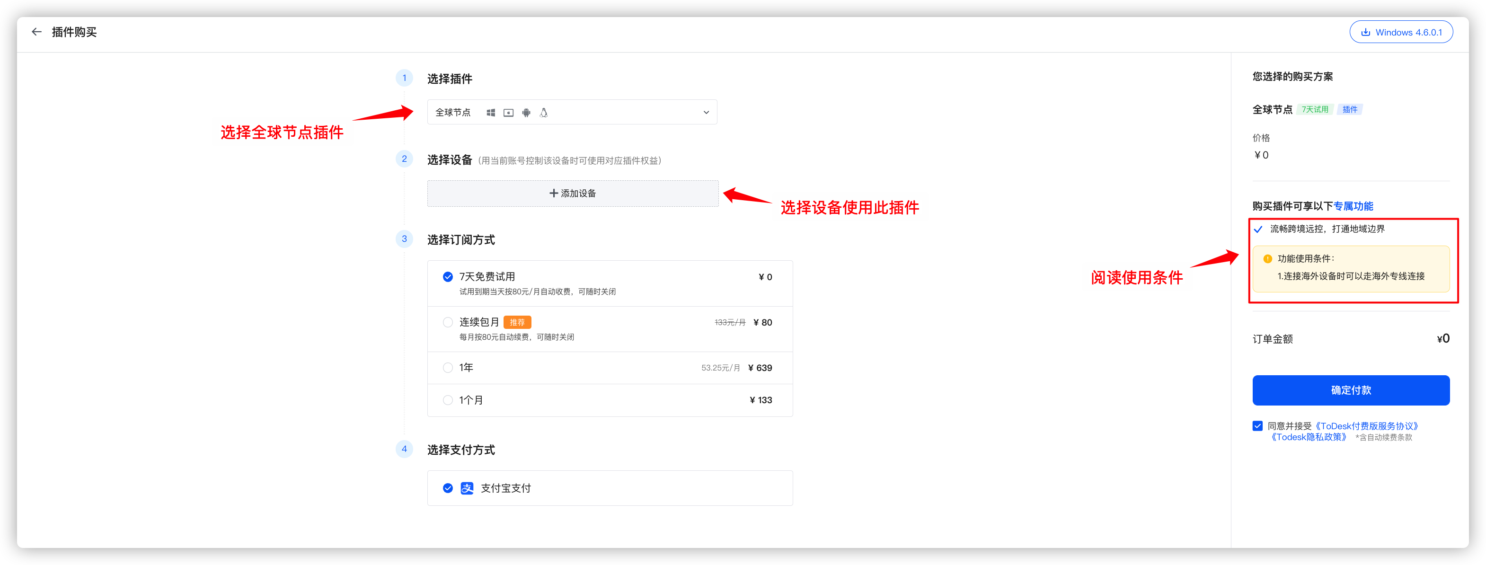Click the Alipay logo icon
The height and width of the screenshot is (565, 1486).
[467, 488]
